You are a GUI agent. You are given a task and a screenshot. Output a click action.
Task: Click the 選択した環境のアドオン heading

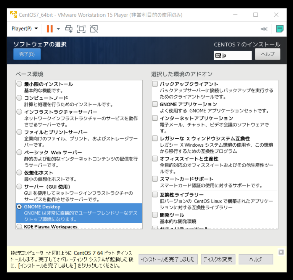coord(182,74)
